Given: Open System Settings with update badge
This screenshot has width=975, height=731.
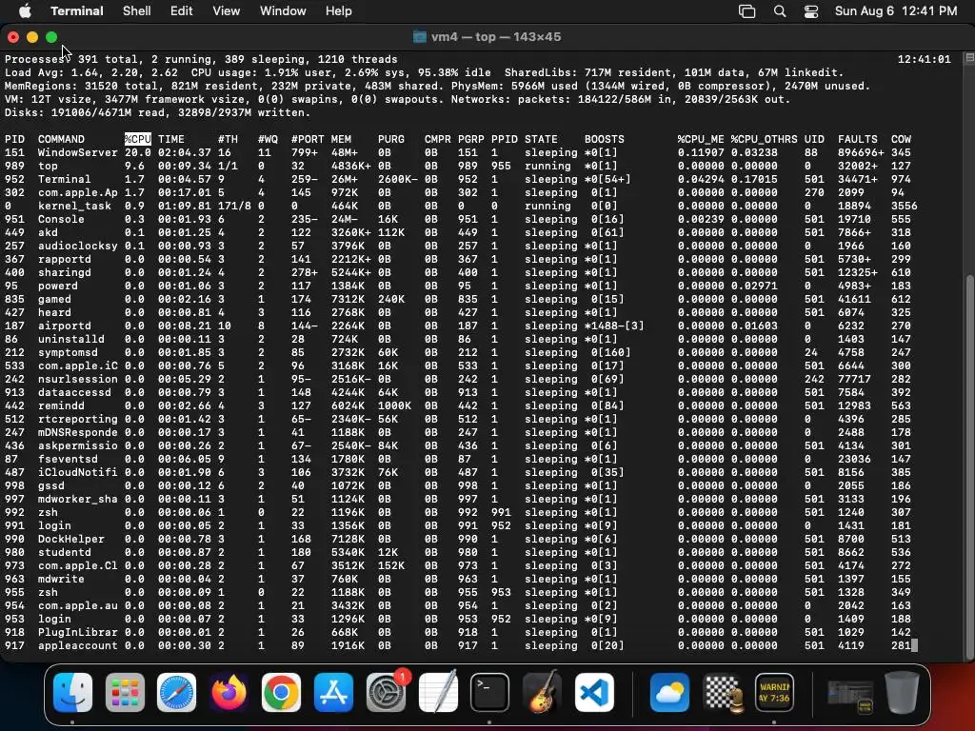Looking at the screenshot, I should click(387, 692).
